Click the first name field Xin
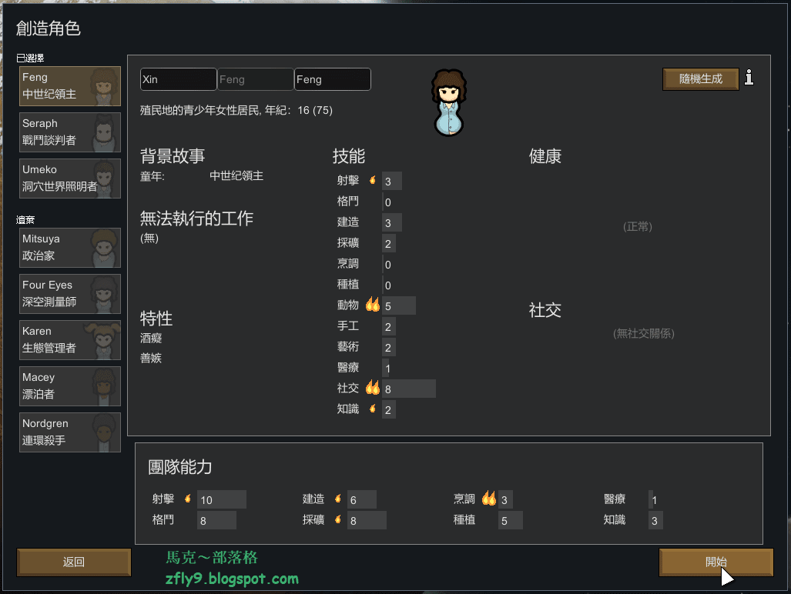791x594 pixels. pyautogui.click(x=179, y=79)
